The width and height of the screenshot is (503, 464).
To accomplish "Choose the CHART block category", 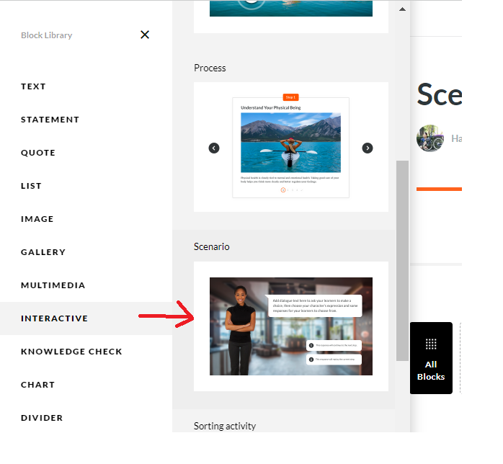I will coord(38,385).
